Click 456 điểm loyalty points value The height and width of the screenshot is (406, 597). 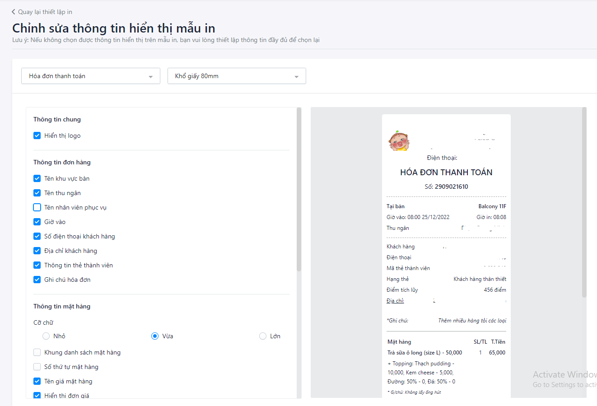tap(495, 290)
